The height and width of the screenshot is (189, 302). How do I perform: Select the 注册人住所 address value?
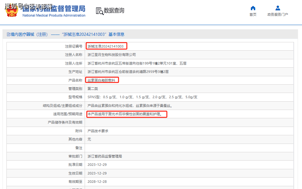137,63
